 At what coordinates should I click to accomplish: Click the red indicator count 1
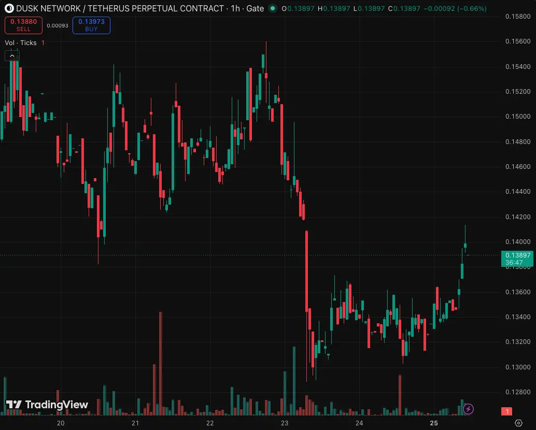[43, 42]
